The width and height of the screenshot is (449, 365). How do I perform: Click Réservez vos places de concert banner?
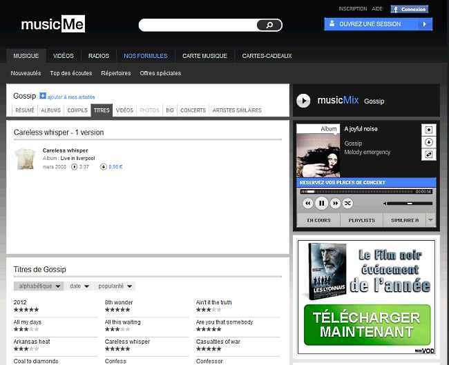pyautogui.click(x=366, y=182)
